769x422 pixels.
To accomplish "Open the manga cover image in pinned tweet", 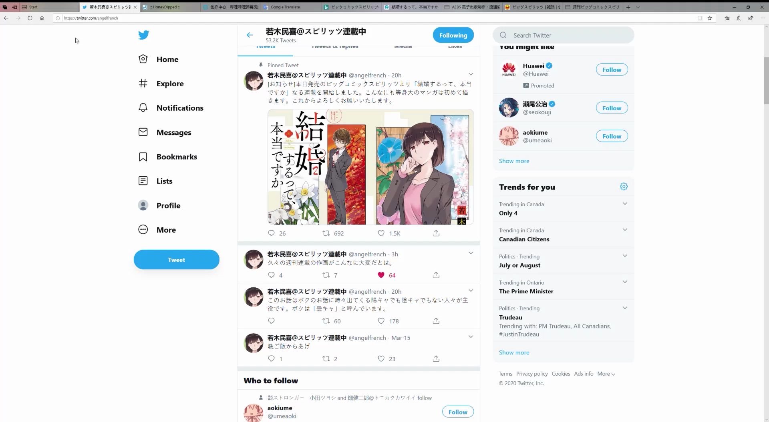I will [x=370, y=167].
